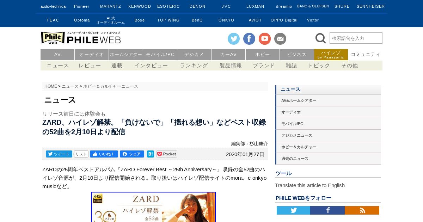Open 過去のニュース in sidebar news list
The width and height of the screenshot is (423, 222).
[328, 159]
